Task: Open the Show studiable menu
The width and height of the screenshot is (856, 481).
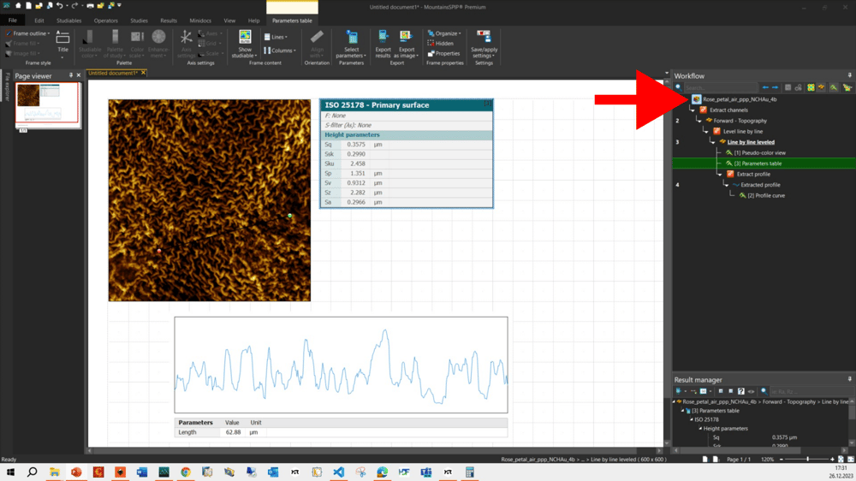Action: [x=245, y=45]
